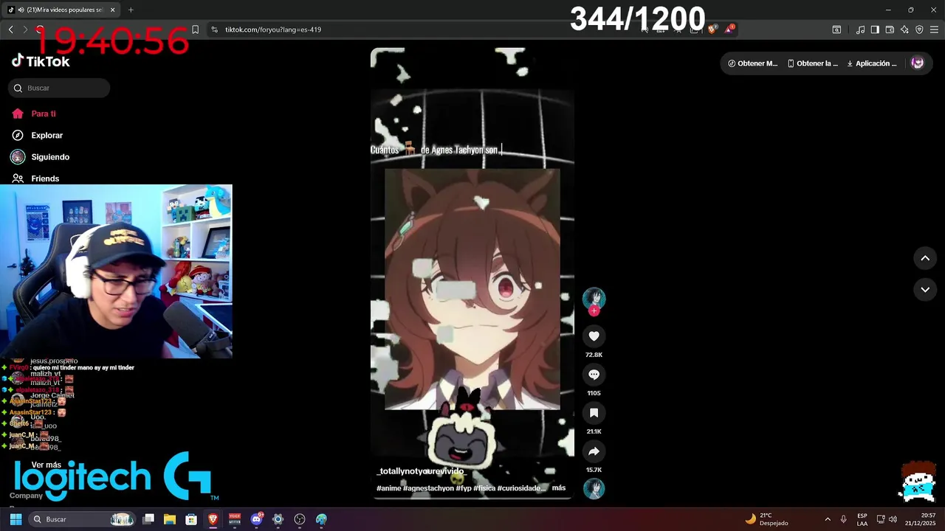Open a new tab with the plus button

131,10
